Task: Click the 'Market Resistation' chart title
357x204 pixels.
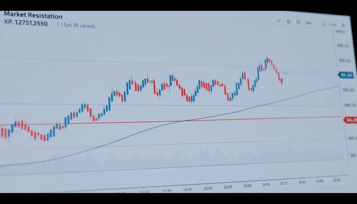Action: click(33, 16)
